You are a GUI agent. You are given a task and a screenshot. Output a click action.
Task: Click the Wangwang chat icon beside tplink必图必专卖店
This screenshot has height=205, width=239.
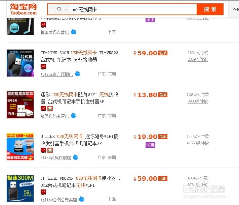[82, 199]
